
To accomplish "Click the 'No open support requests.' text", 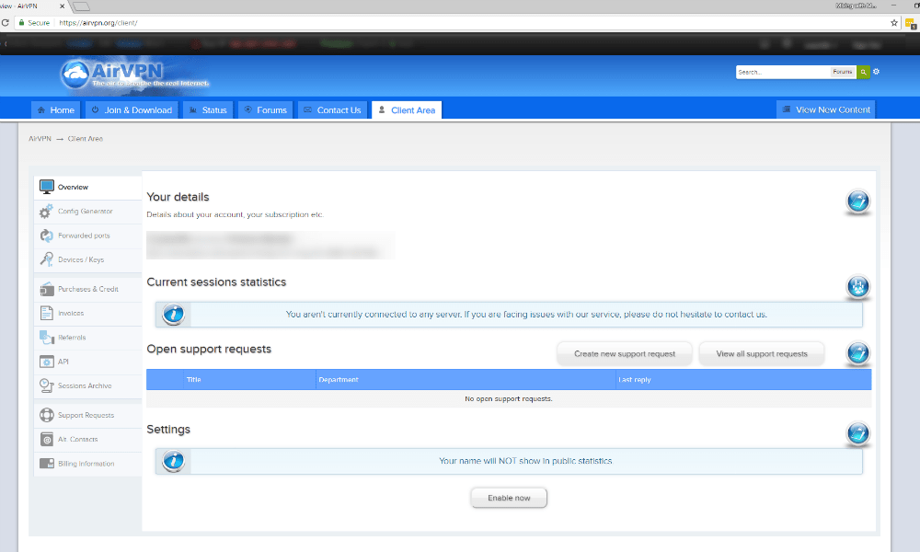I will pos(509,399).
